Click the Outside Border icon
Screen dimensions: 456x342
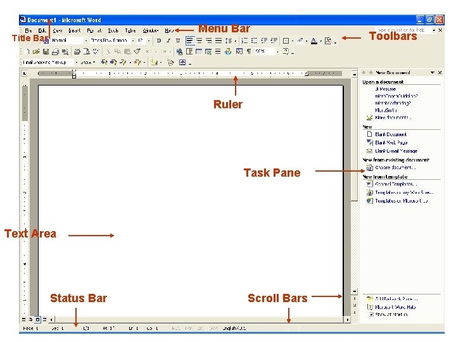(x=286, y=41)
